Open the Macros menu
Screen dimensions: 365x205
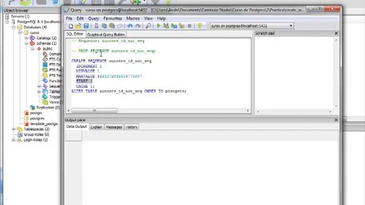[133, 18]
